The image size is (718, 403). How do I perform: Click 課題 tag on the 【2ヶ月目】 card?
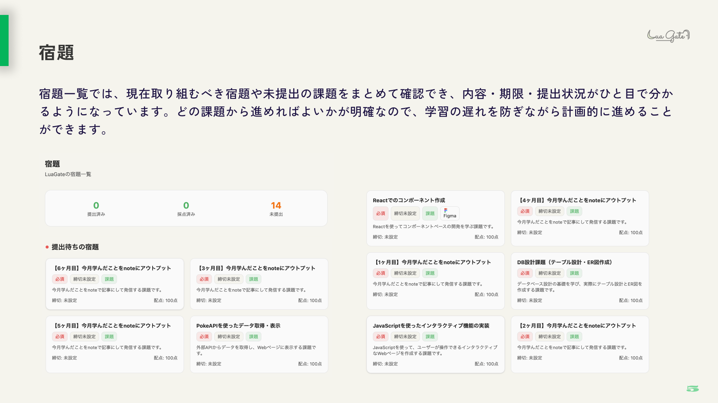click(x=574, y=337)
